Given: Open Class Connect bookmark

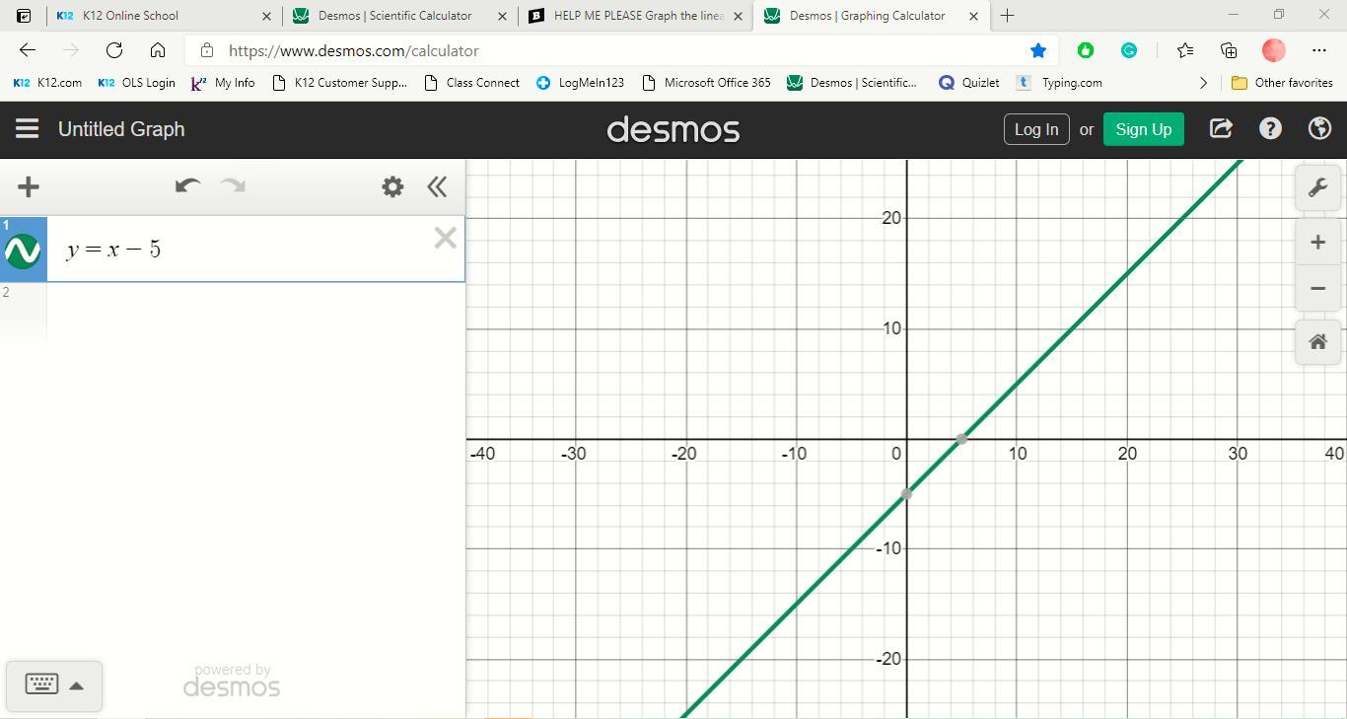Looking at the screenshot, I should [x=471, y=83].
